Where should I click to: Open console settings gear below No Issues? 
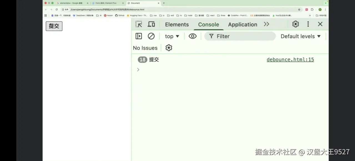[x=169, y=48]
